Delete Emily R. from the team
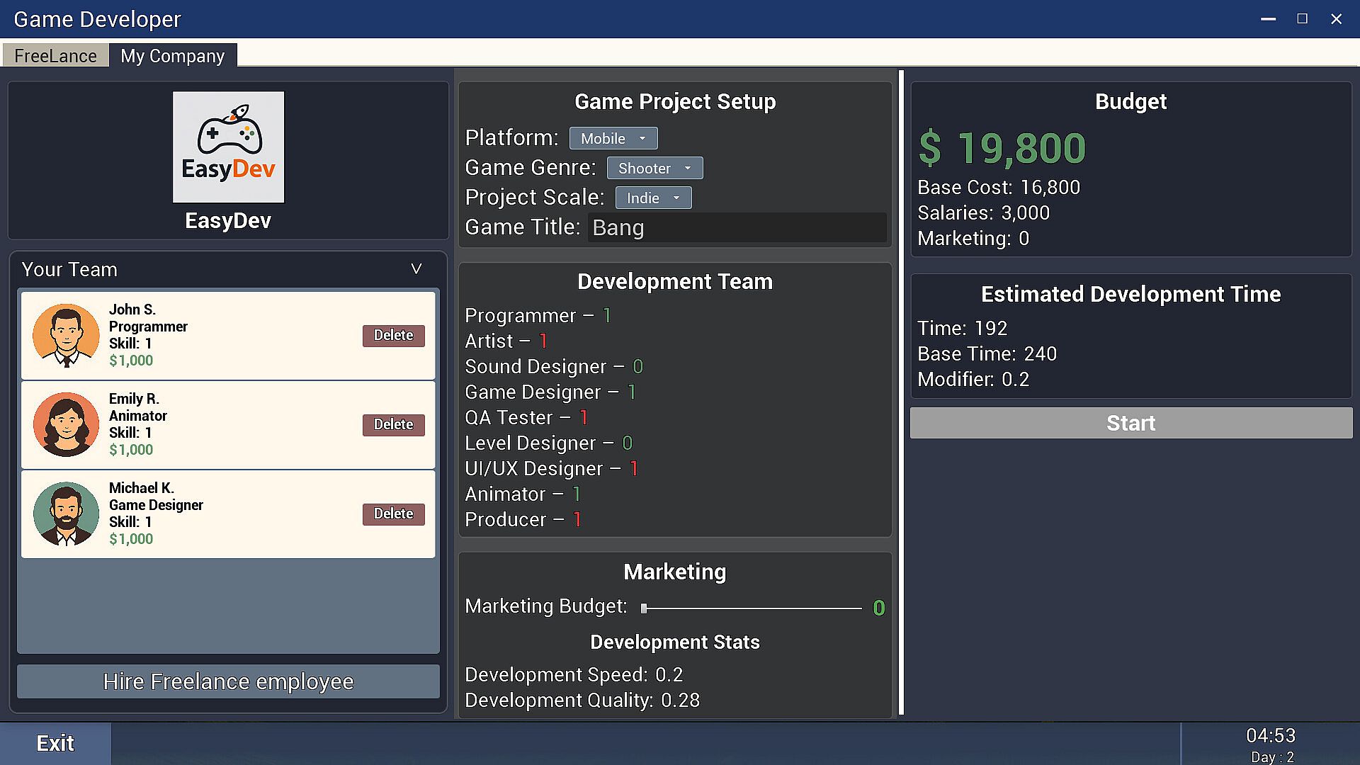The width and height of the screenshot is (1360, 765). pyautogui.click(x=393, y=424)
